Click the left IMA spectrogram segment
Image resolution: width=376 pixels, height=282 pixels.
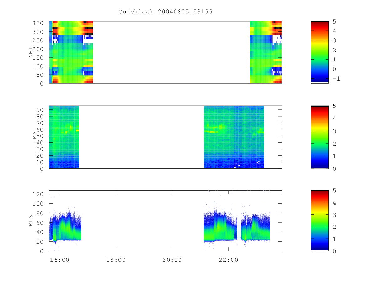(64, 137)
